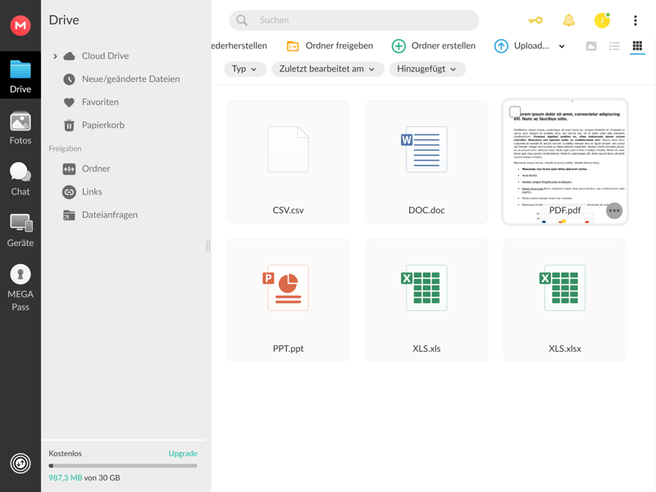Open Favoriten
The width and height of the screenshot is (656, 492).
[100, 102]
